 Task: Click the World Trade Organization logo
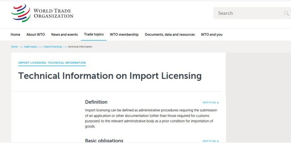(x=42, y=13)
